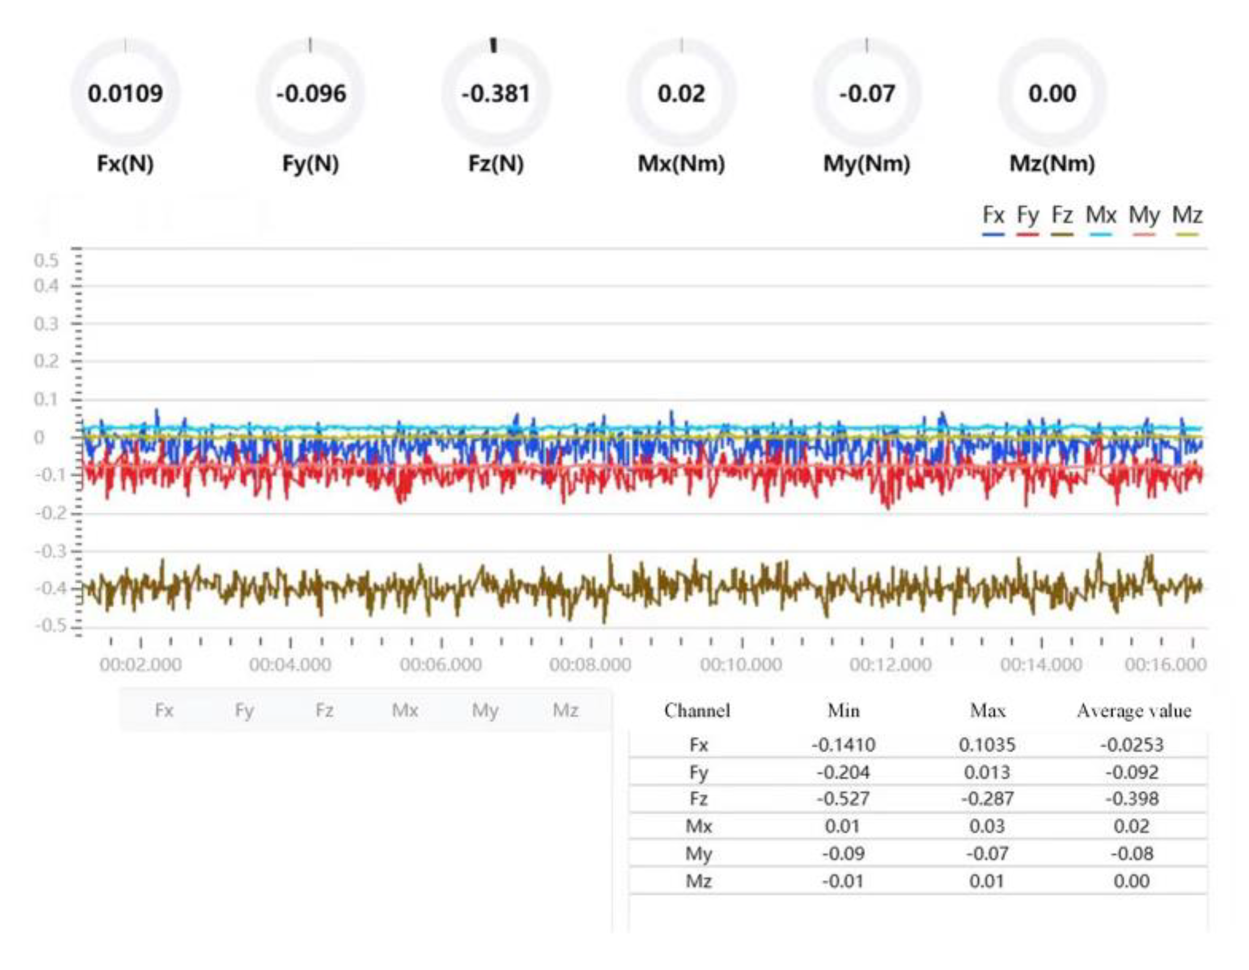Click the My(Nm) gauge showing -0.07
This screenshot has height=970, width=1249.
click(x=866, y=93)
